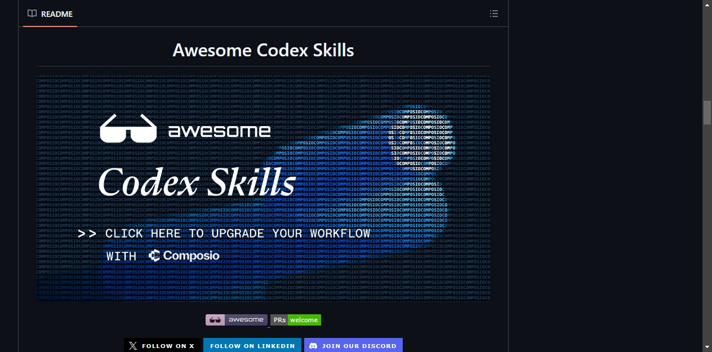
Task: Click the PRs welcome badge
Action: 296,320
